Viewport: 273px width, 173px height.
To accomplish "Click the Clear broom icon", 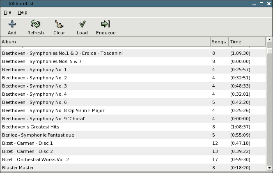I will point(59,25).
